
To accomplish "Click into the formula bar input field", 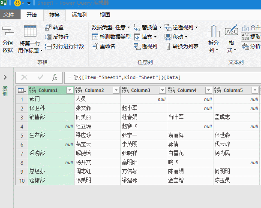I will click(x=162, y=78).
